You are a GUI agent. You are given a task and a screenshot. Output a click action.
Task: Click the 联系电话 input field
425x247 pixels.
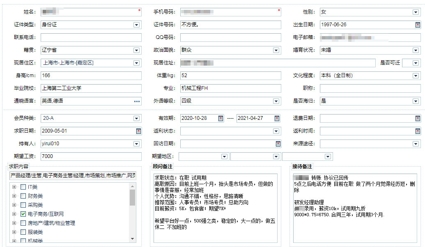(91, 37)
